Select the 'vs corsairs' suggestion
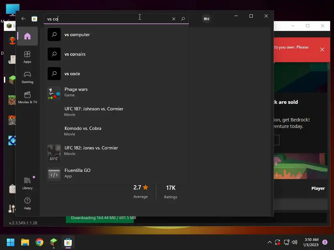The height and width of the screenshot is (250, 334). coord(116,54)
